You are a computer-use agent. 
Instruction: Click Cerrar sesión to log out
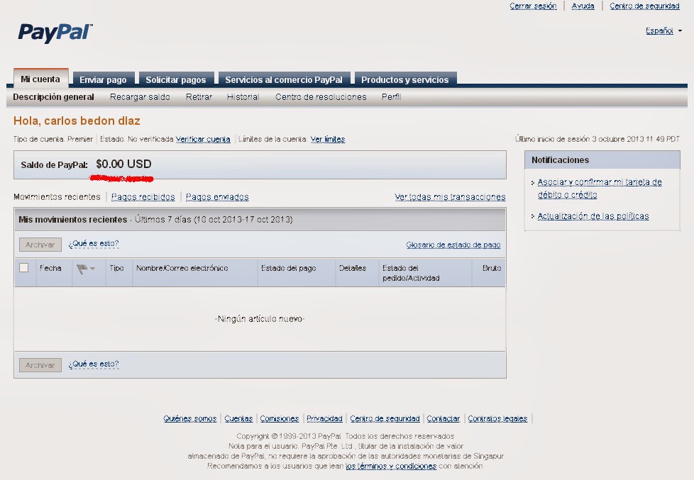(533, 6)
